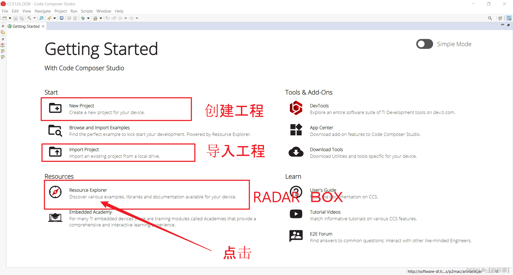Open the Tutorial Videos YouTube icon

296,214
